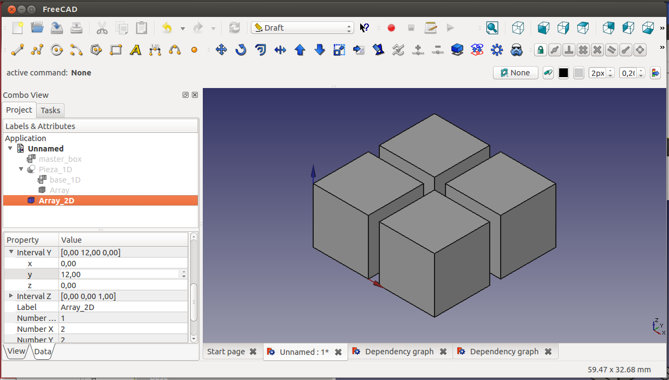Click the Draft Text tool icon
Viewport: 669px width, 380px height.
tap(136, 50)
